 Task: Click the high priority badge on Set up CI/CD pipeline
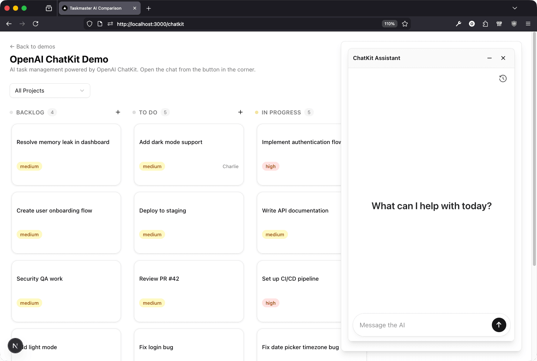point(271,302)
